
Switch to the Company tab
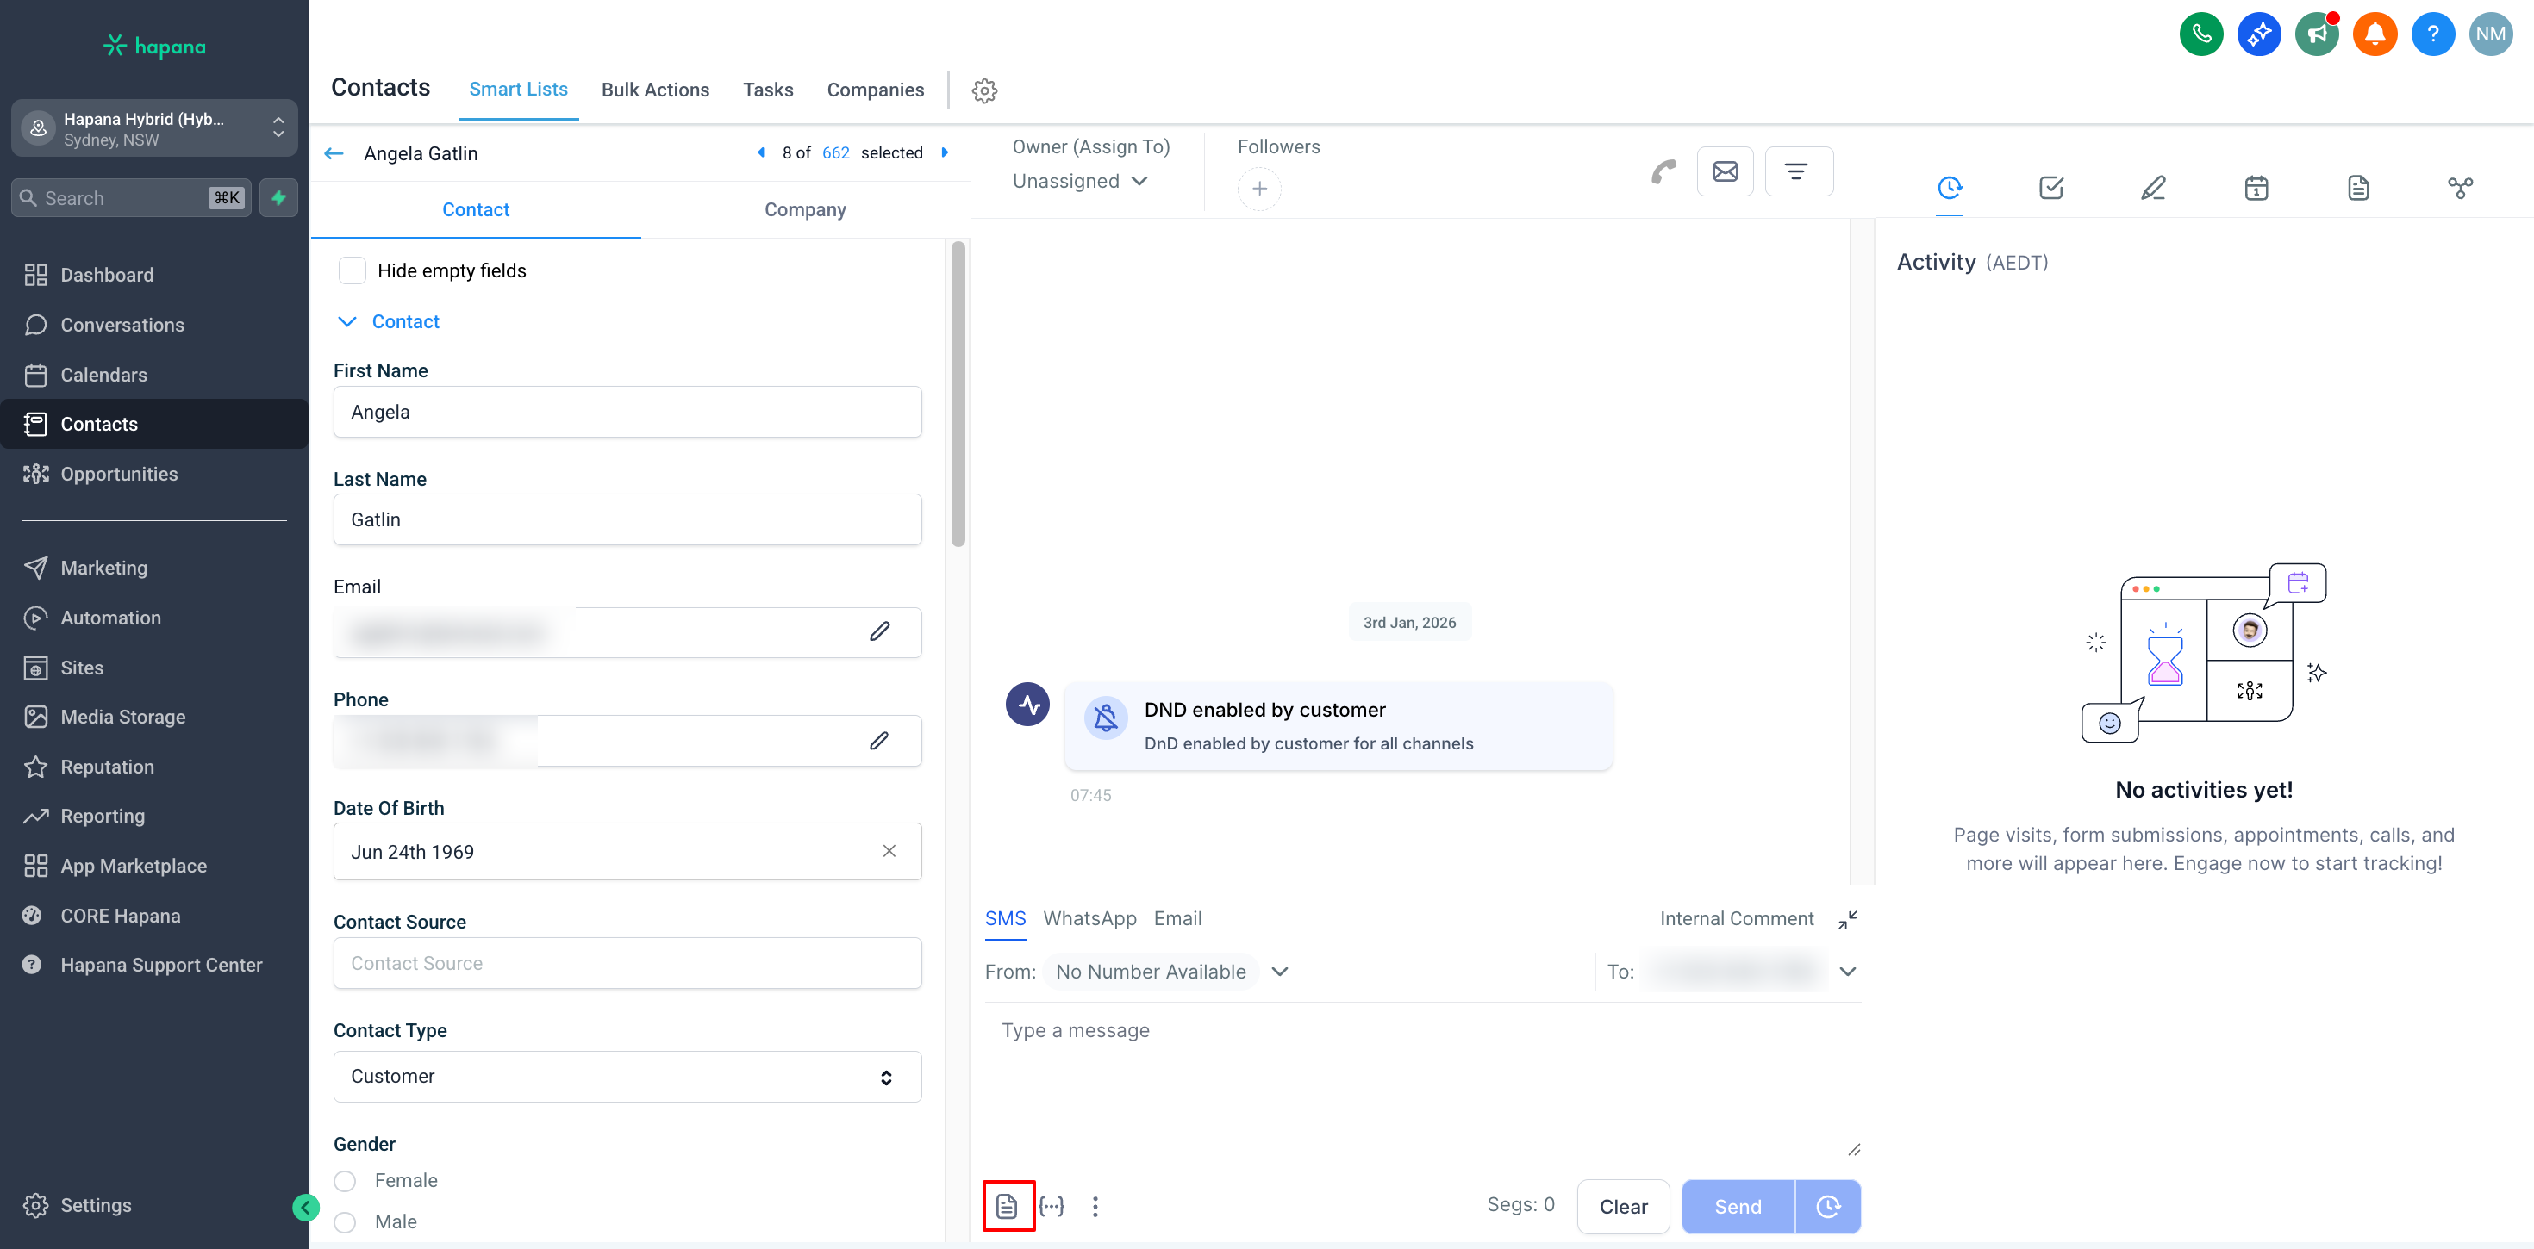pyautogui.click(x=805, y=209)
